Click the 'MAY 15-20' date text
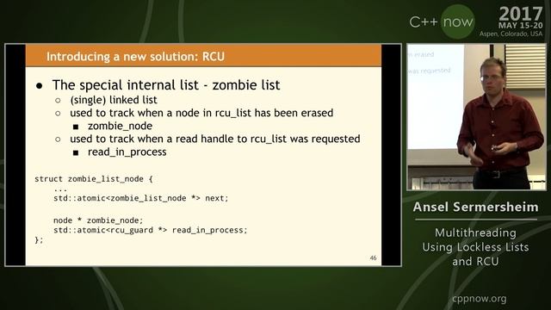Viewport: 551px width, 310px height. click(520, 26)
